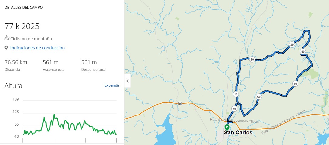
Task: Select the 10 km route marker
Action: (236, 94)
